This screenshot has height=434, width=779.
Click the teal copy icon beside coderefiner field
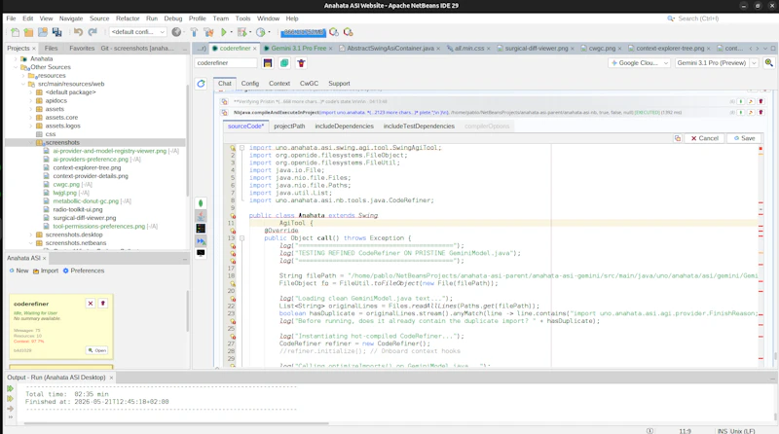(284, 63)
